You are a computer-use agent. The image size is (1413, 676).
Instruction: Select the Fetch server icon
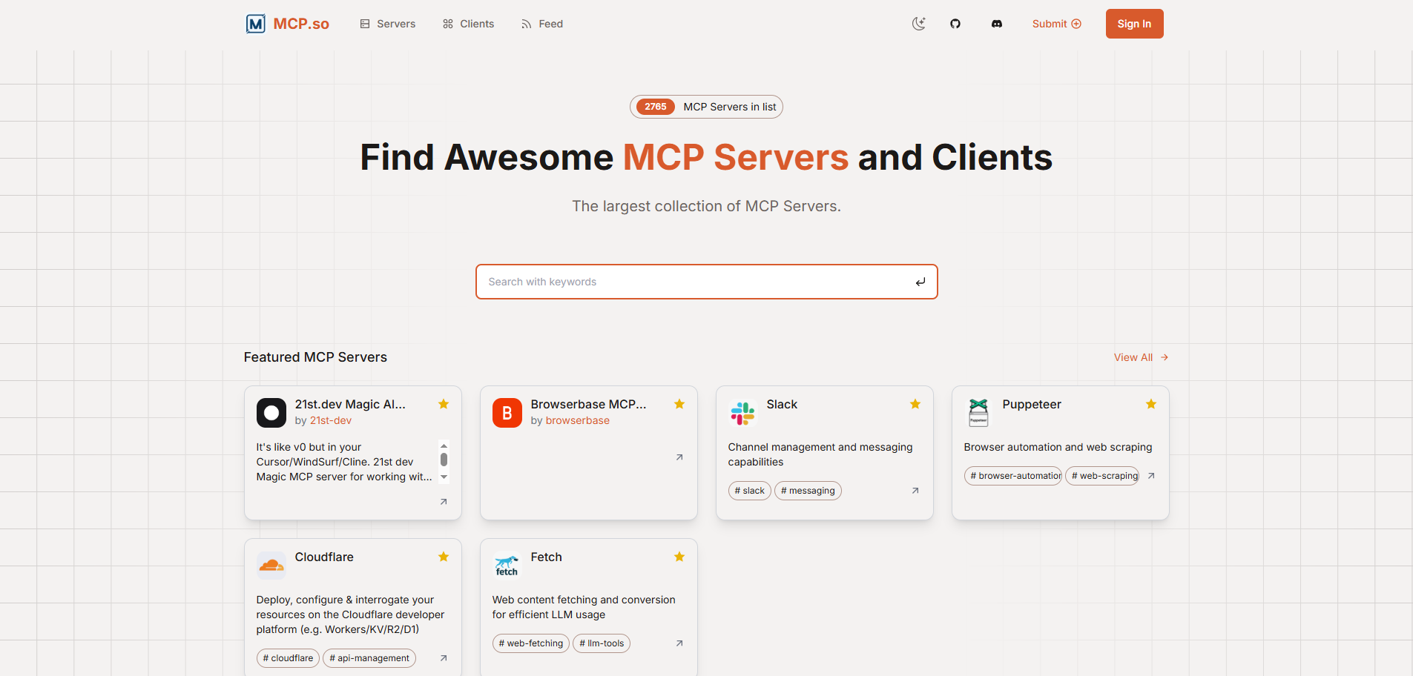click(x=507, y=566)
